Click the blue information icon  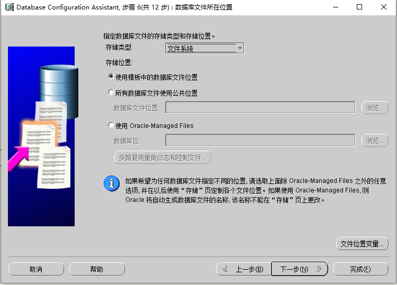point(112,183)
